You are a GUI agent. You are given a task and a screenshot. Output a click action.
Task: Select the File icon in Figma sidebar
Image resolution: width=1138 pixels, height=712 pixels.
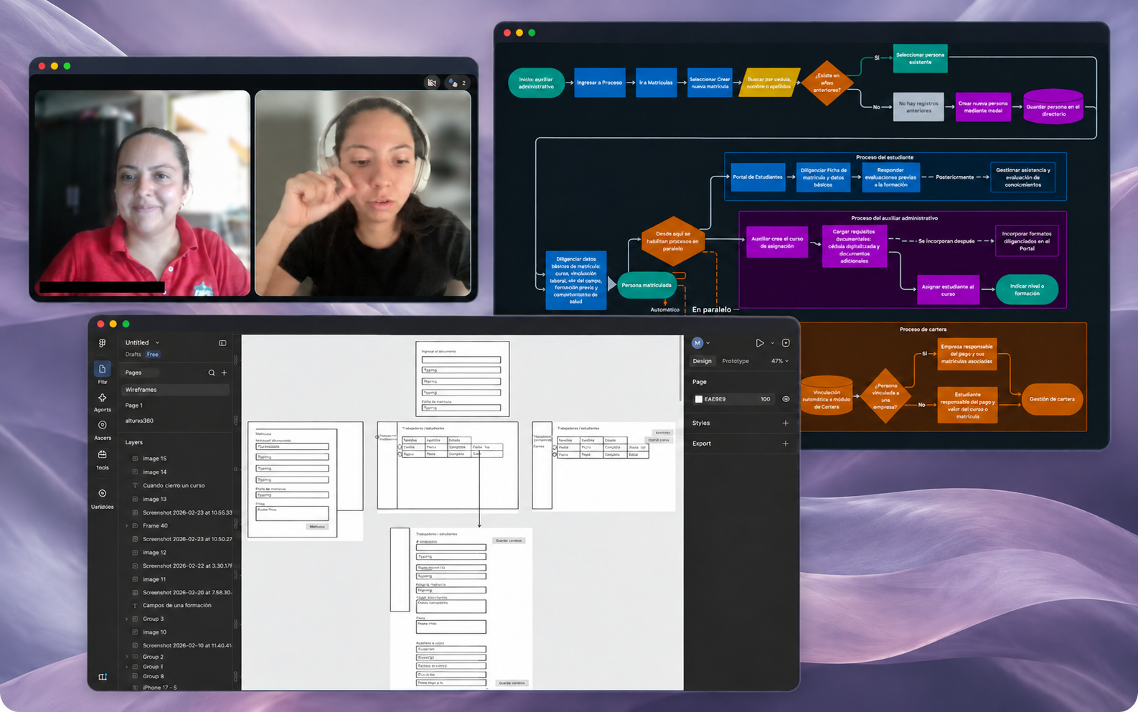103,369
